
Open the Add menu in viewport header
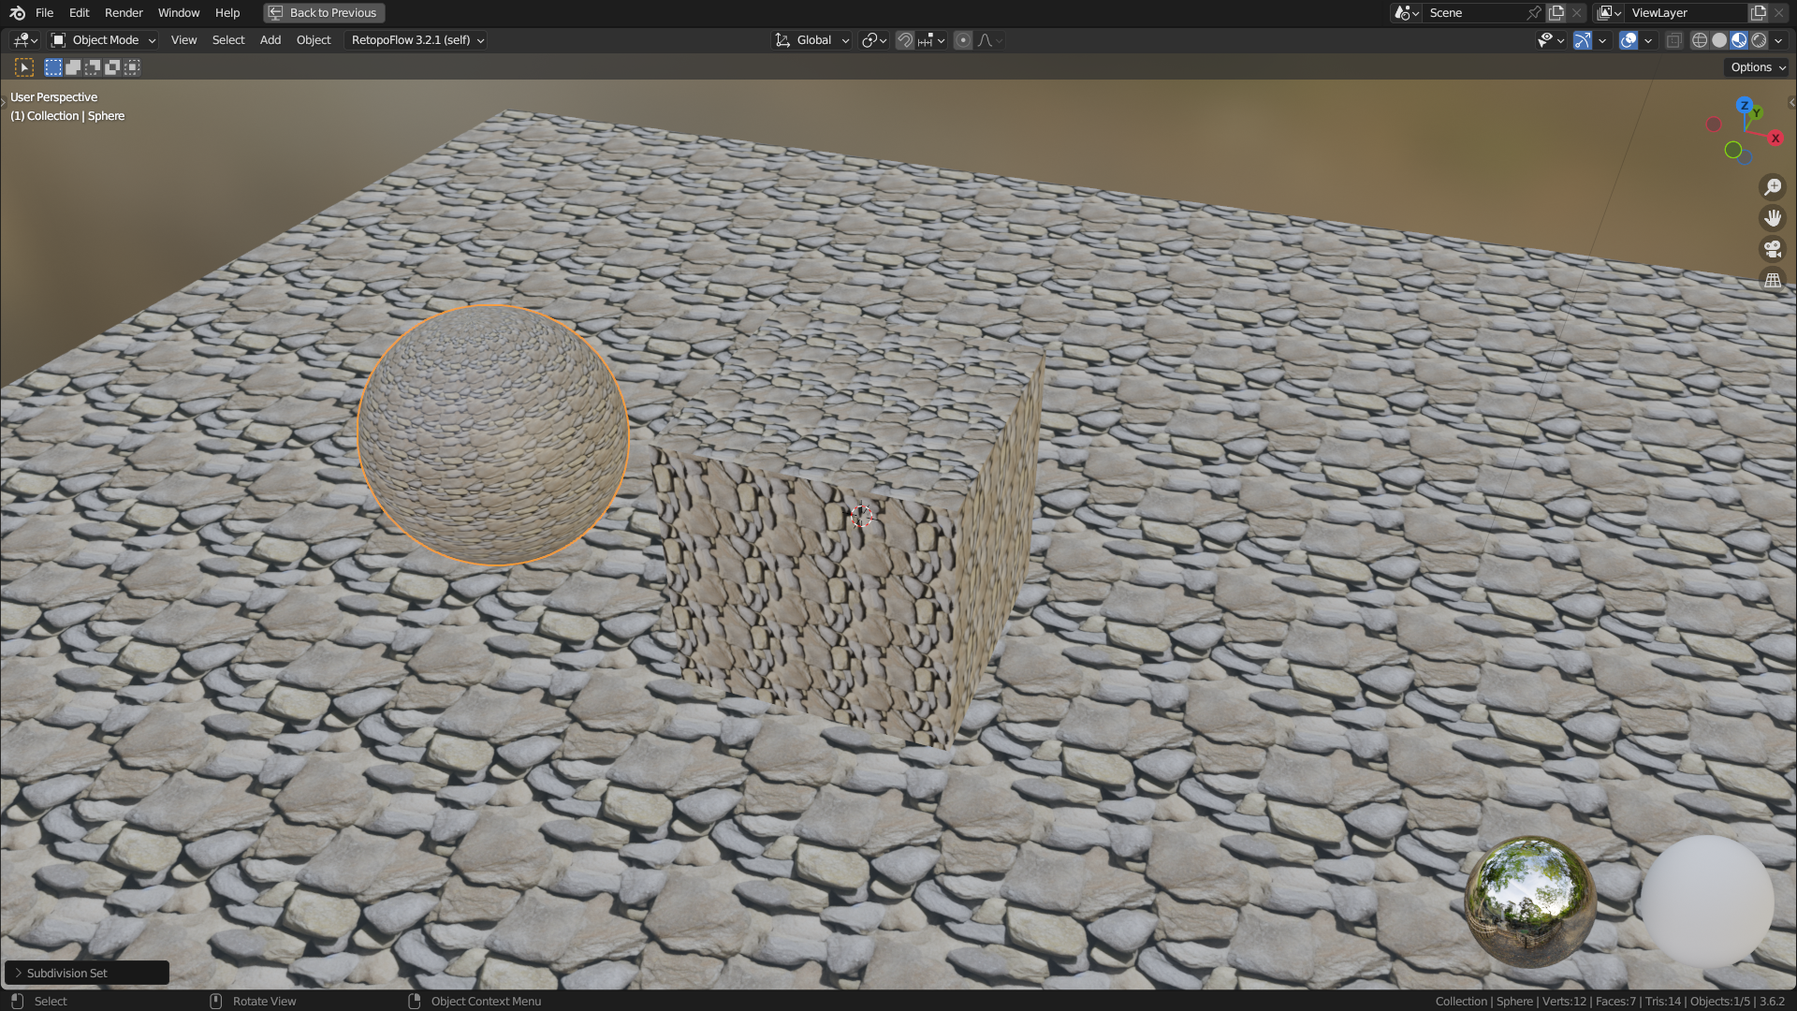tap(270, 40)
